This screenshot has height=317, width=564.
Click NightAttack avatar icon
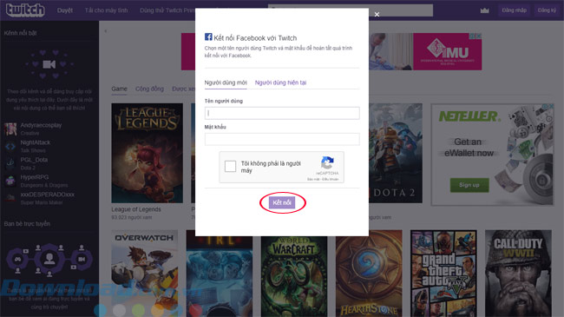(x=10, y=146)
